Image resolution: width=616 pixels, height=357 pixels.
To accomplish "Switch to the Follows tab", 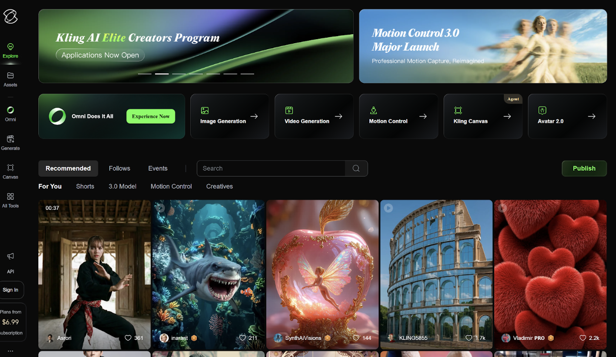I will coord(119,169).
